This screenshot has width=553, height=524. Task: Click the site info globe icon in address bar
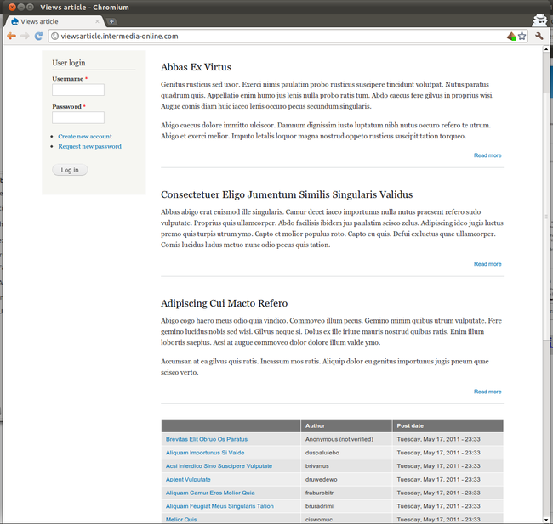54,36
